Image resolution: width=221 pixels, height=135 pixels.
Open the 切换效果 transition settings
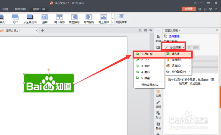121,19
